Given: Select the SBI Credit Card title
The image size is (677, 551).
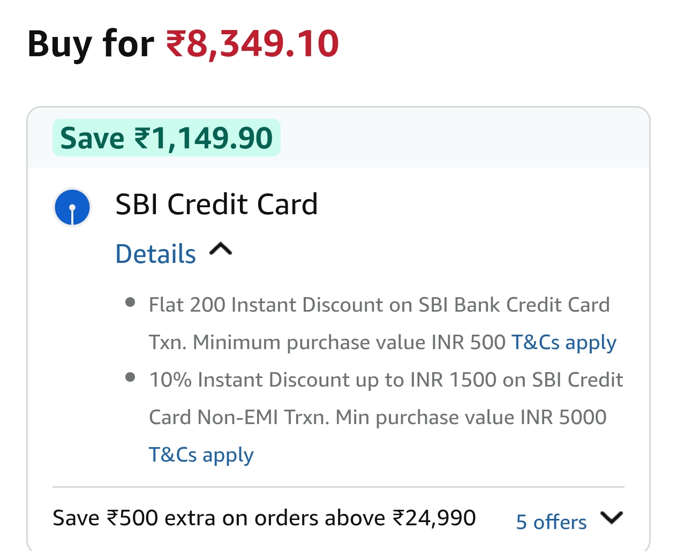Looking at the screenshot, I should tap(216, 205).
